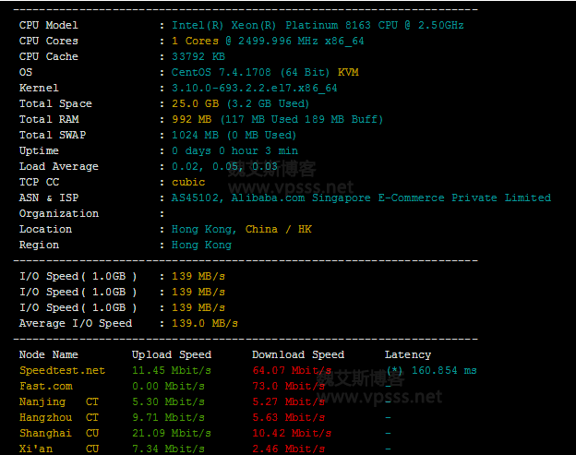This screenshot has width=576, height=455.
Task: Click the Fast.com node name
Action: tap(45, 386)
